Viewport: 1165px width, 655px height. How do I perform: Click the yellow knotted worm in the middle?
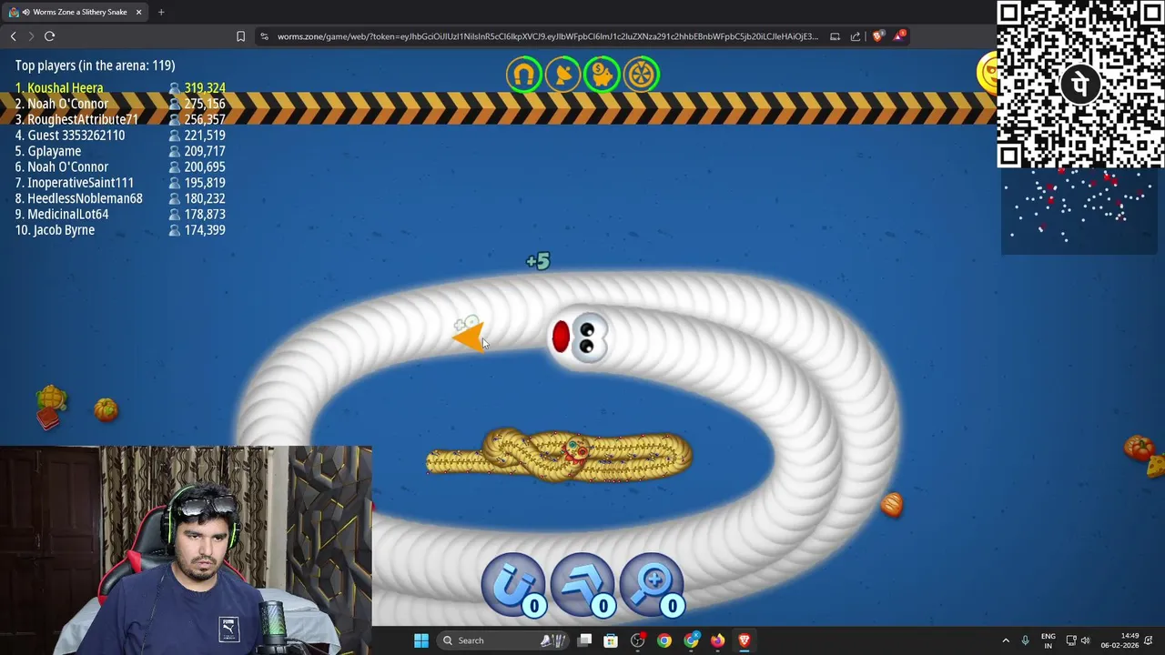pos(559,455)
